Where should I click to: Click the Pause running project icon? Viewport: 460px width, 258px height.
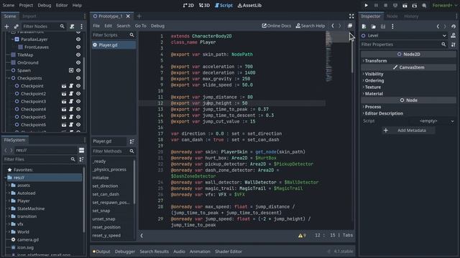(x=376, y=5)
